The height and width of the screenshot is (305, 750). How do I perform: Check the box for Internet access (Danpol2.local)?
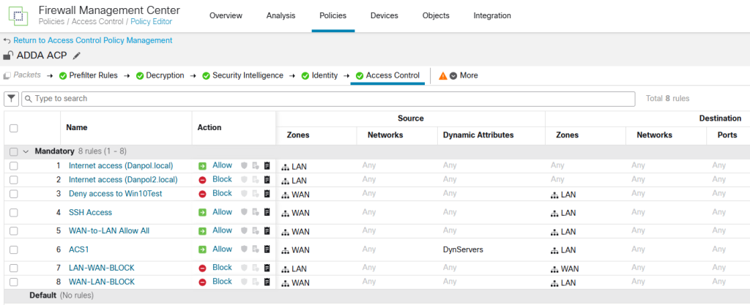(13, 179)
